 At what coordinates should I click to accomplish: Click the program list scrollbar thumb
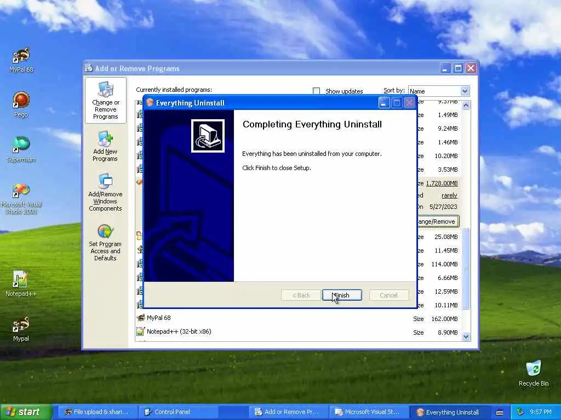(x=466, y=268)
